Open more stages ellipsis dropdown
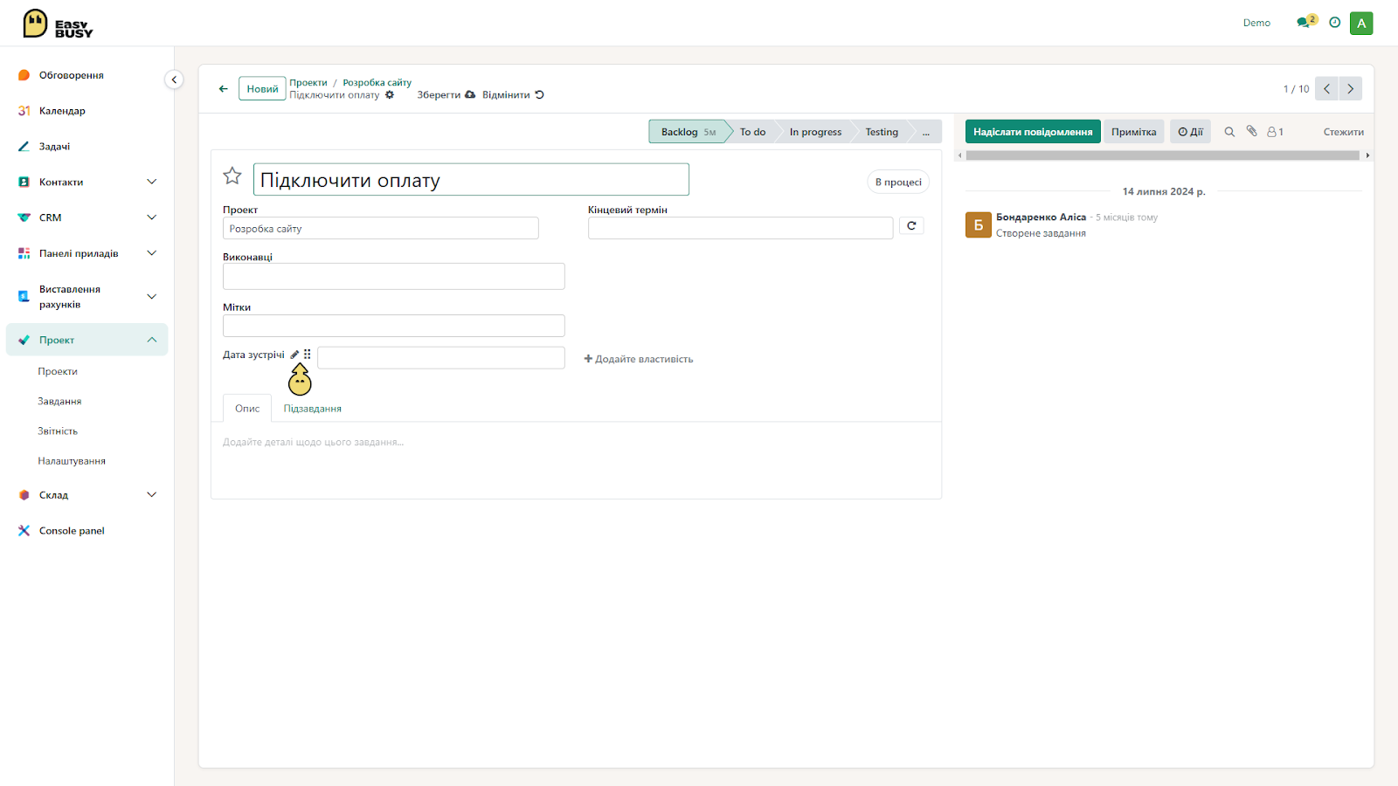1398x786 pixels. tap(926, 132)
